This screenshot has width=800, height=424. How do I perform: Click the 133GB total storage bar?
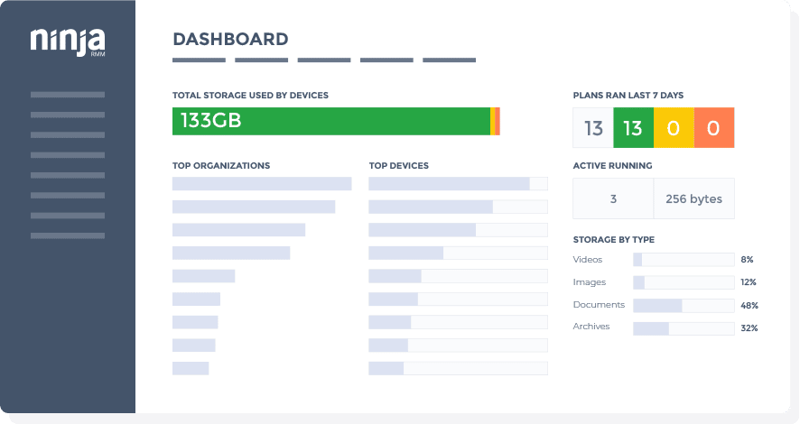pyautogui.click(x=331, y=121)
